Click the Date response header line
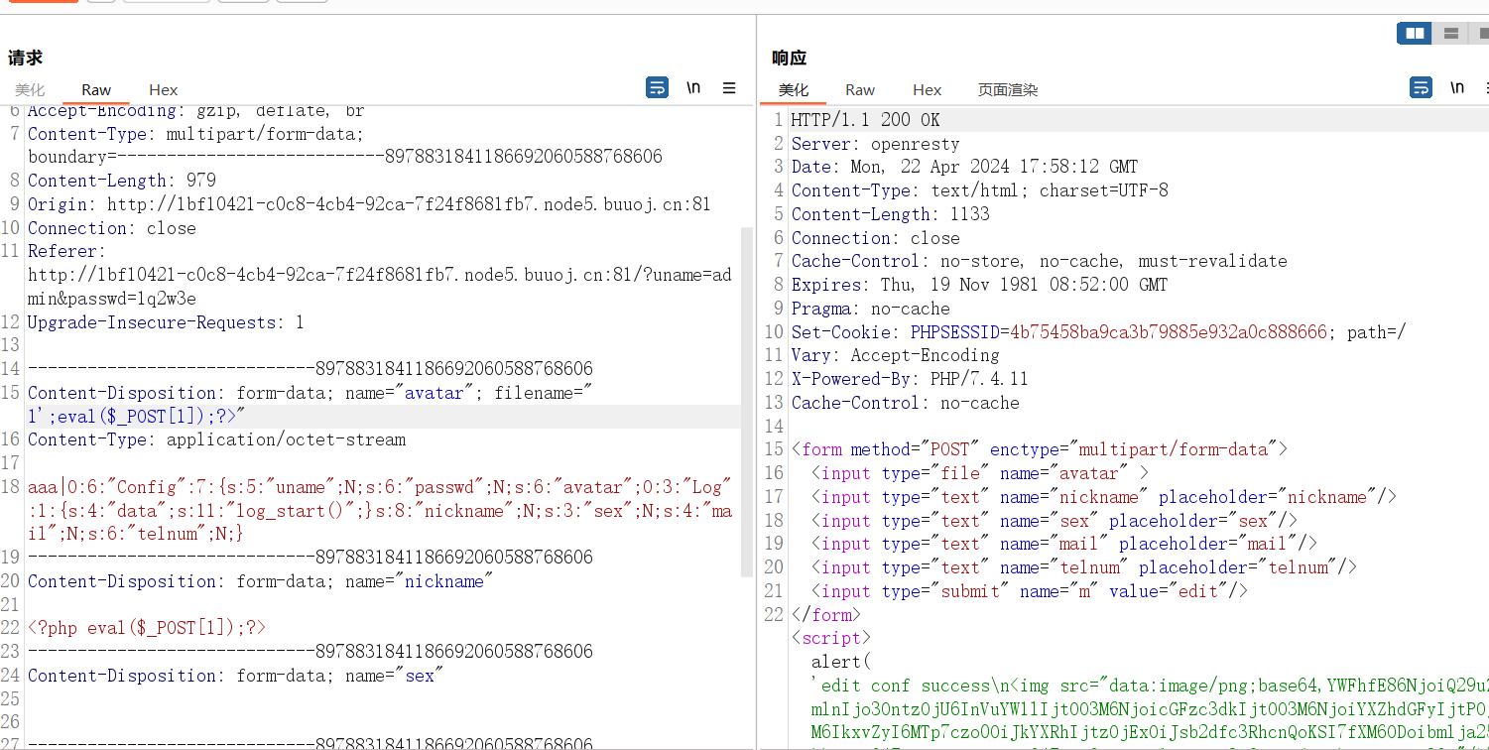Screen dimensions: 1489x750 964,167
